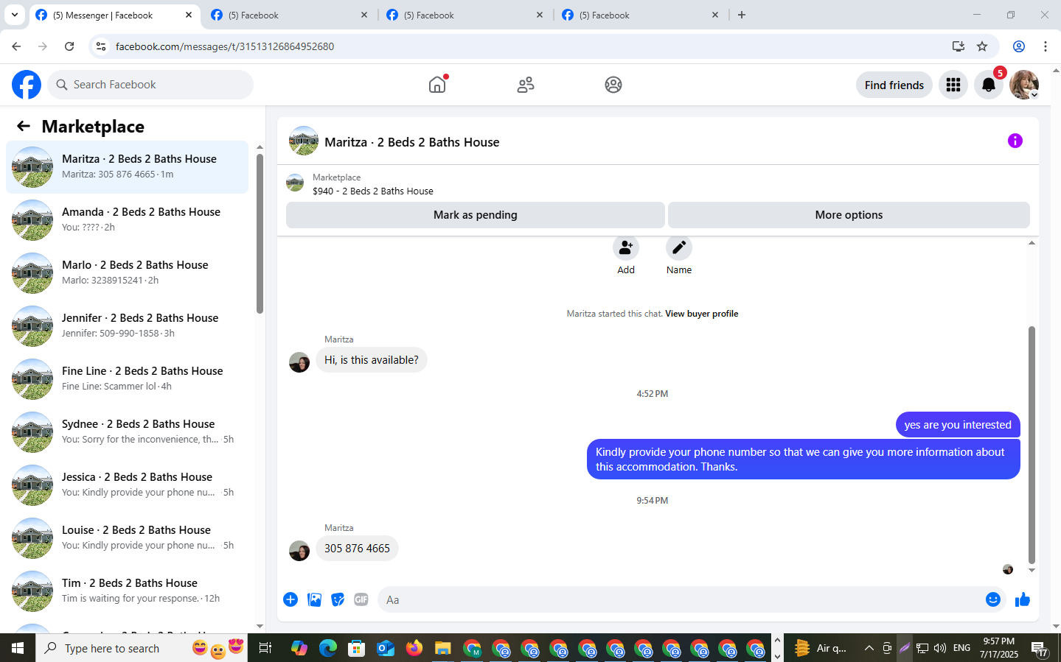Switch to the fourth browser tab '(5) Facebook'

pyautogui.click(x=640, y=15)
